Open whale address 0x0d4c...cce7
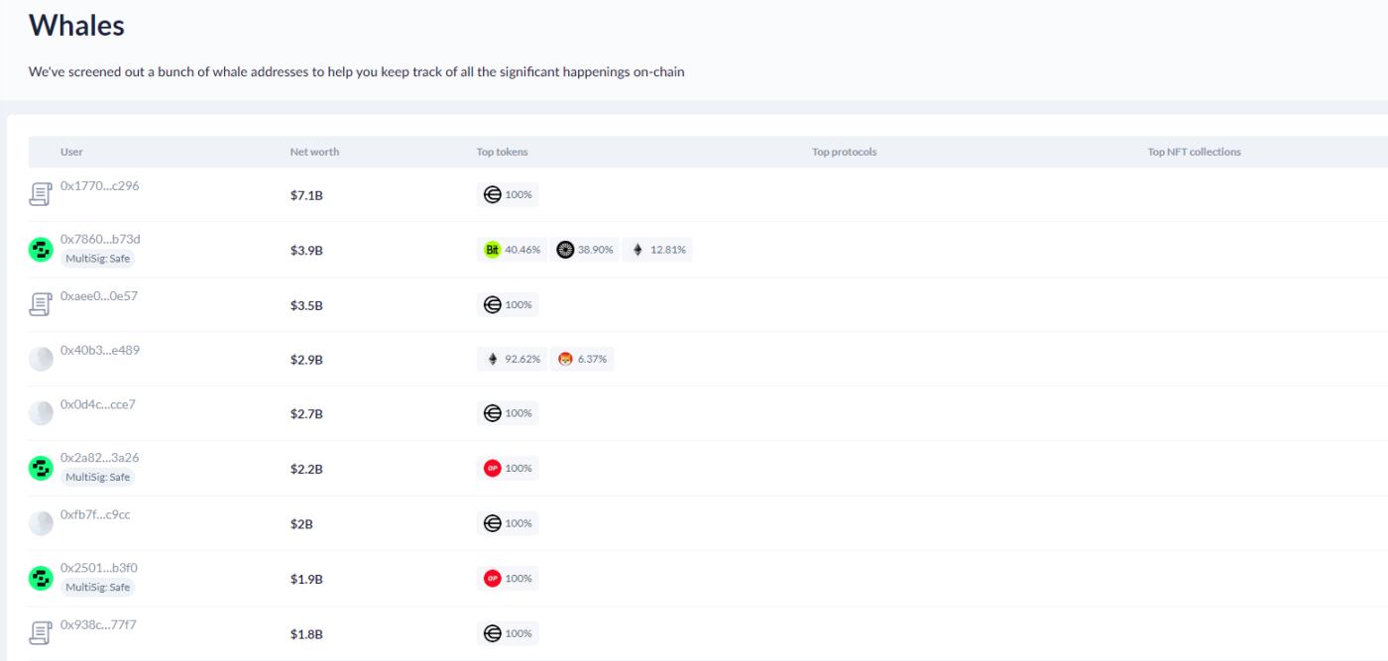Screen dimensions: 1388x661 (97, 404)
